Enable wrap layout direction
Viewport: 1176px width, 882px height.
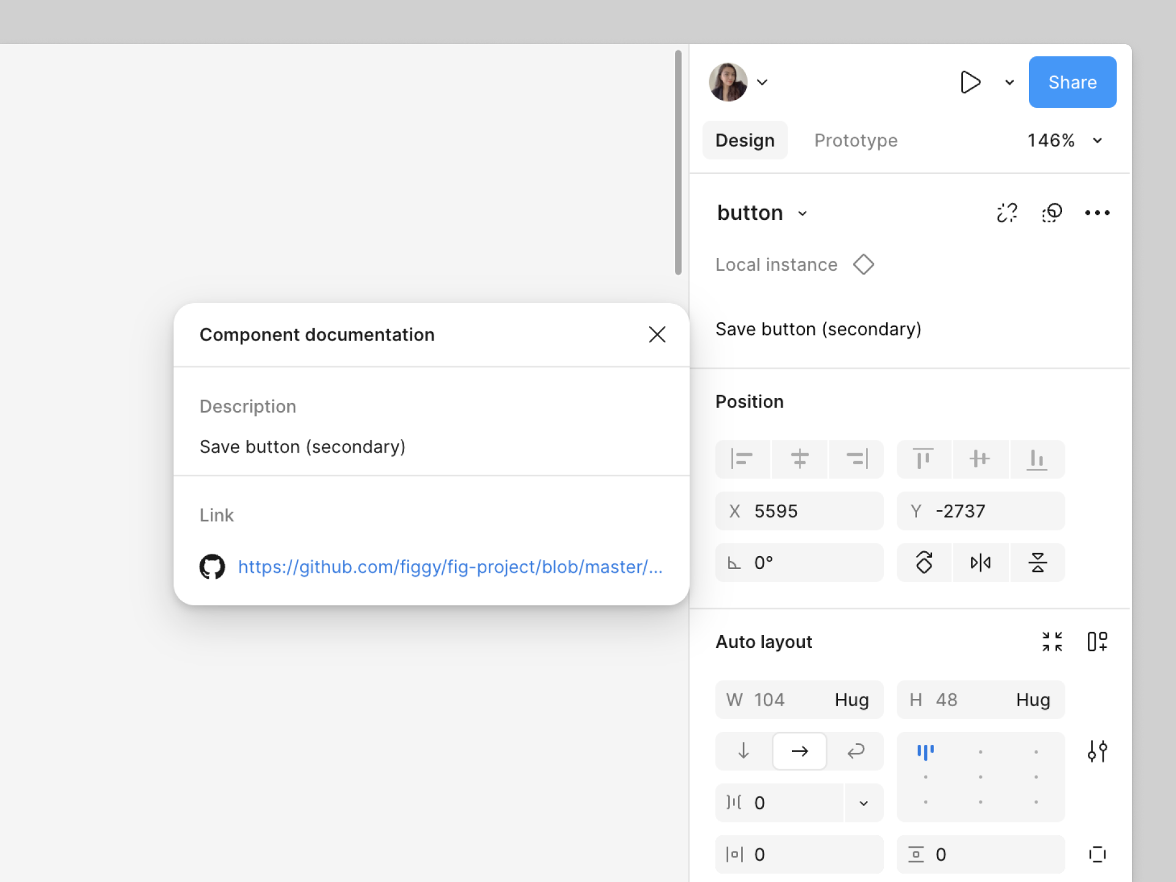[856, 751]
